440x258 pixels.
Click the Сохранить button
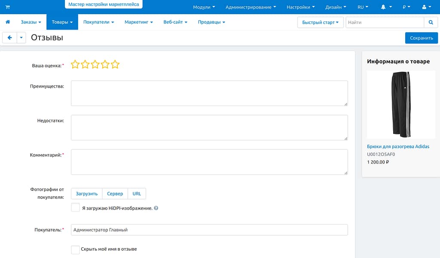(421, 38)
